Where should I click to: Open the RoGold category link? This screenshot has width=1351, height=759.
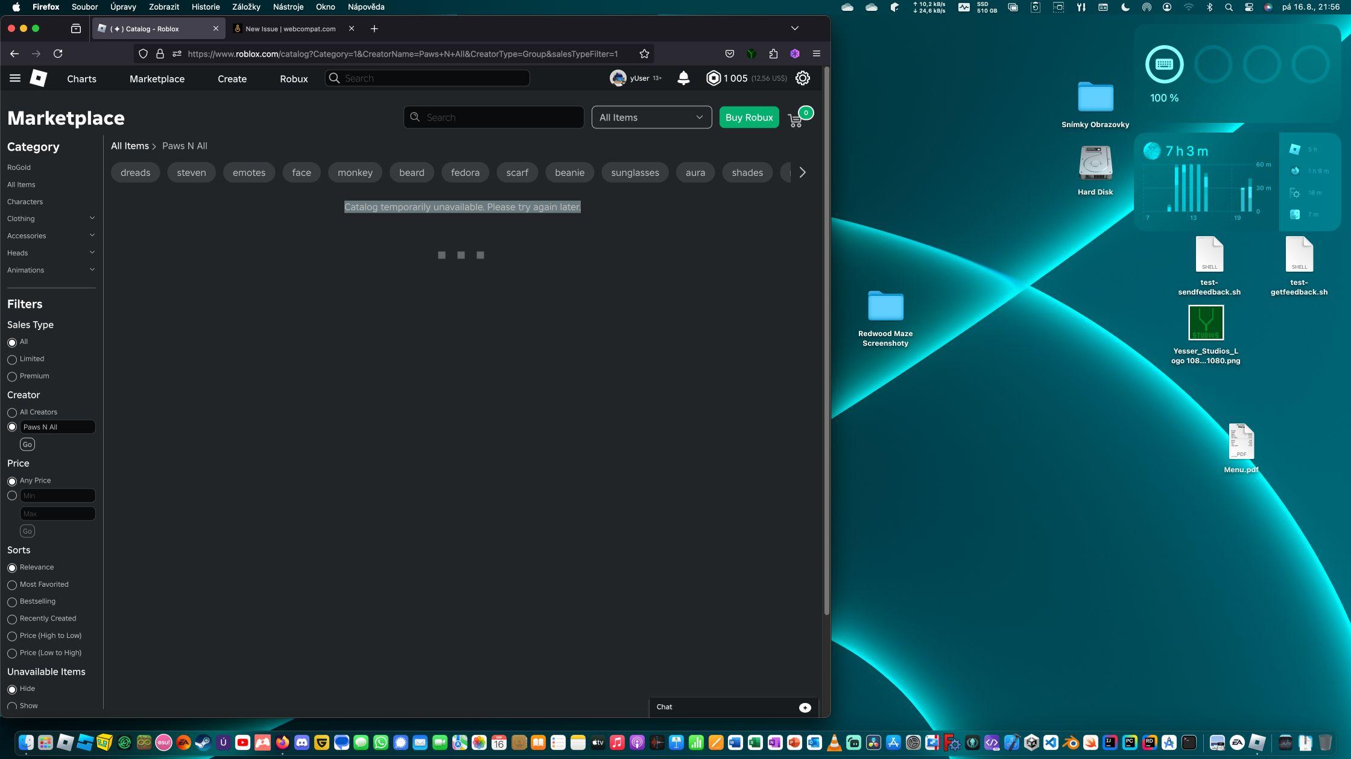(x=19, y=167)
